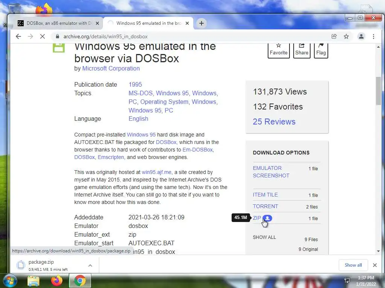The height and width of the screenshot is (288, 385).
Task: Click the file icon beside package.zip
Action: point(21,265)
